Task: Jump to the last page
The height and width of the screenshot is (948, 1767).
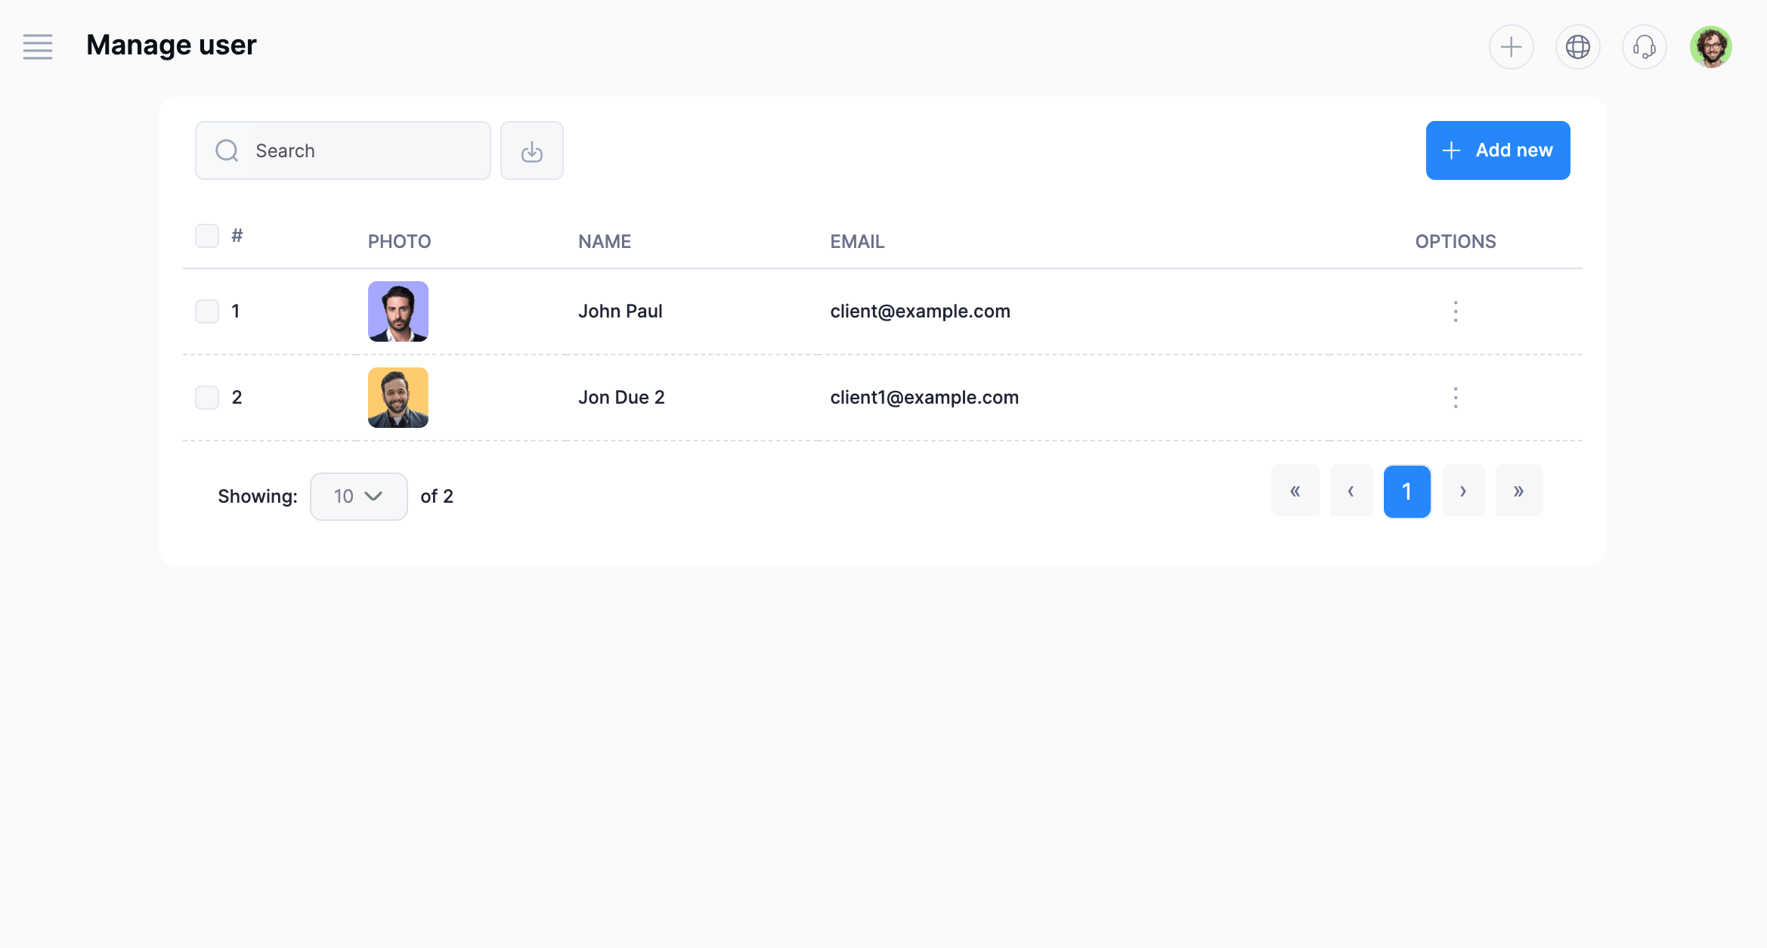Action: tap(1518, 491)
